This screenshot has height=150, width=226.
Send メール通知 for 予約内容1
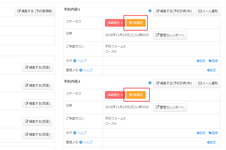click(x=208, y=11)
